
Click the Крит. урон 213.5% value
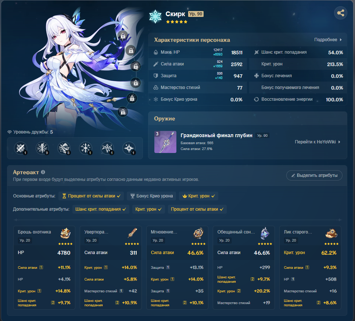335,64
